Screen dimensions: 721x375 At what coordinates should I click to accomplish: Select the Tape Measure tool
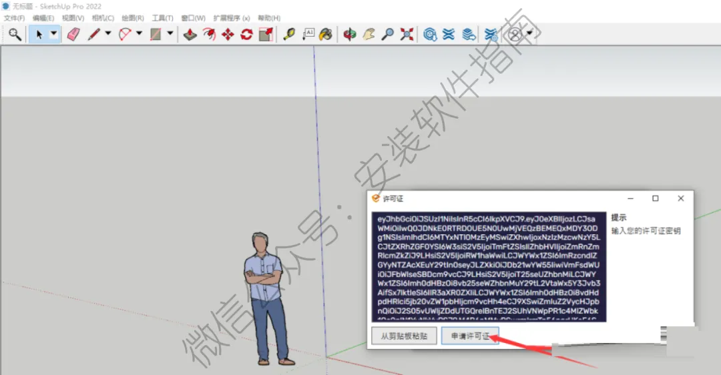[289, 35]
